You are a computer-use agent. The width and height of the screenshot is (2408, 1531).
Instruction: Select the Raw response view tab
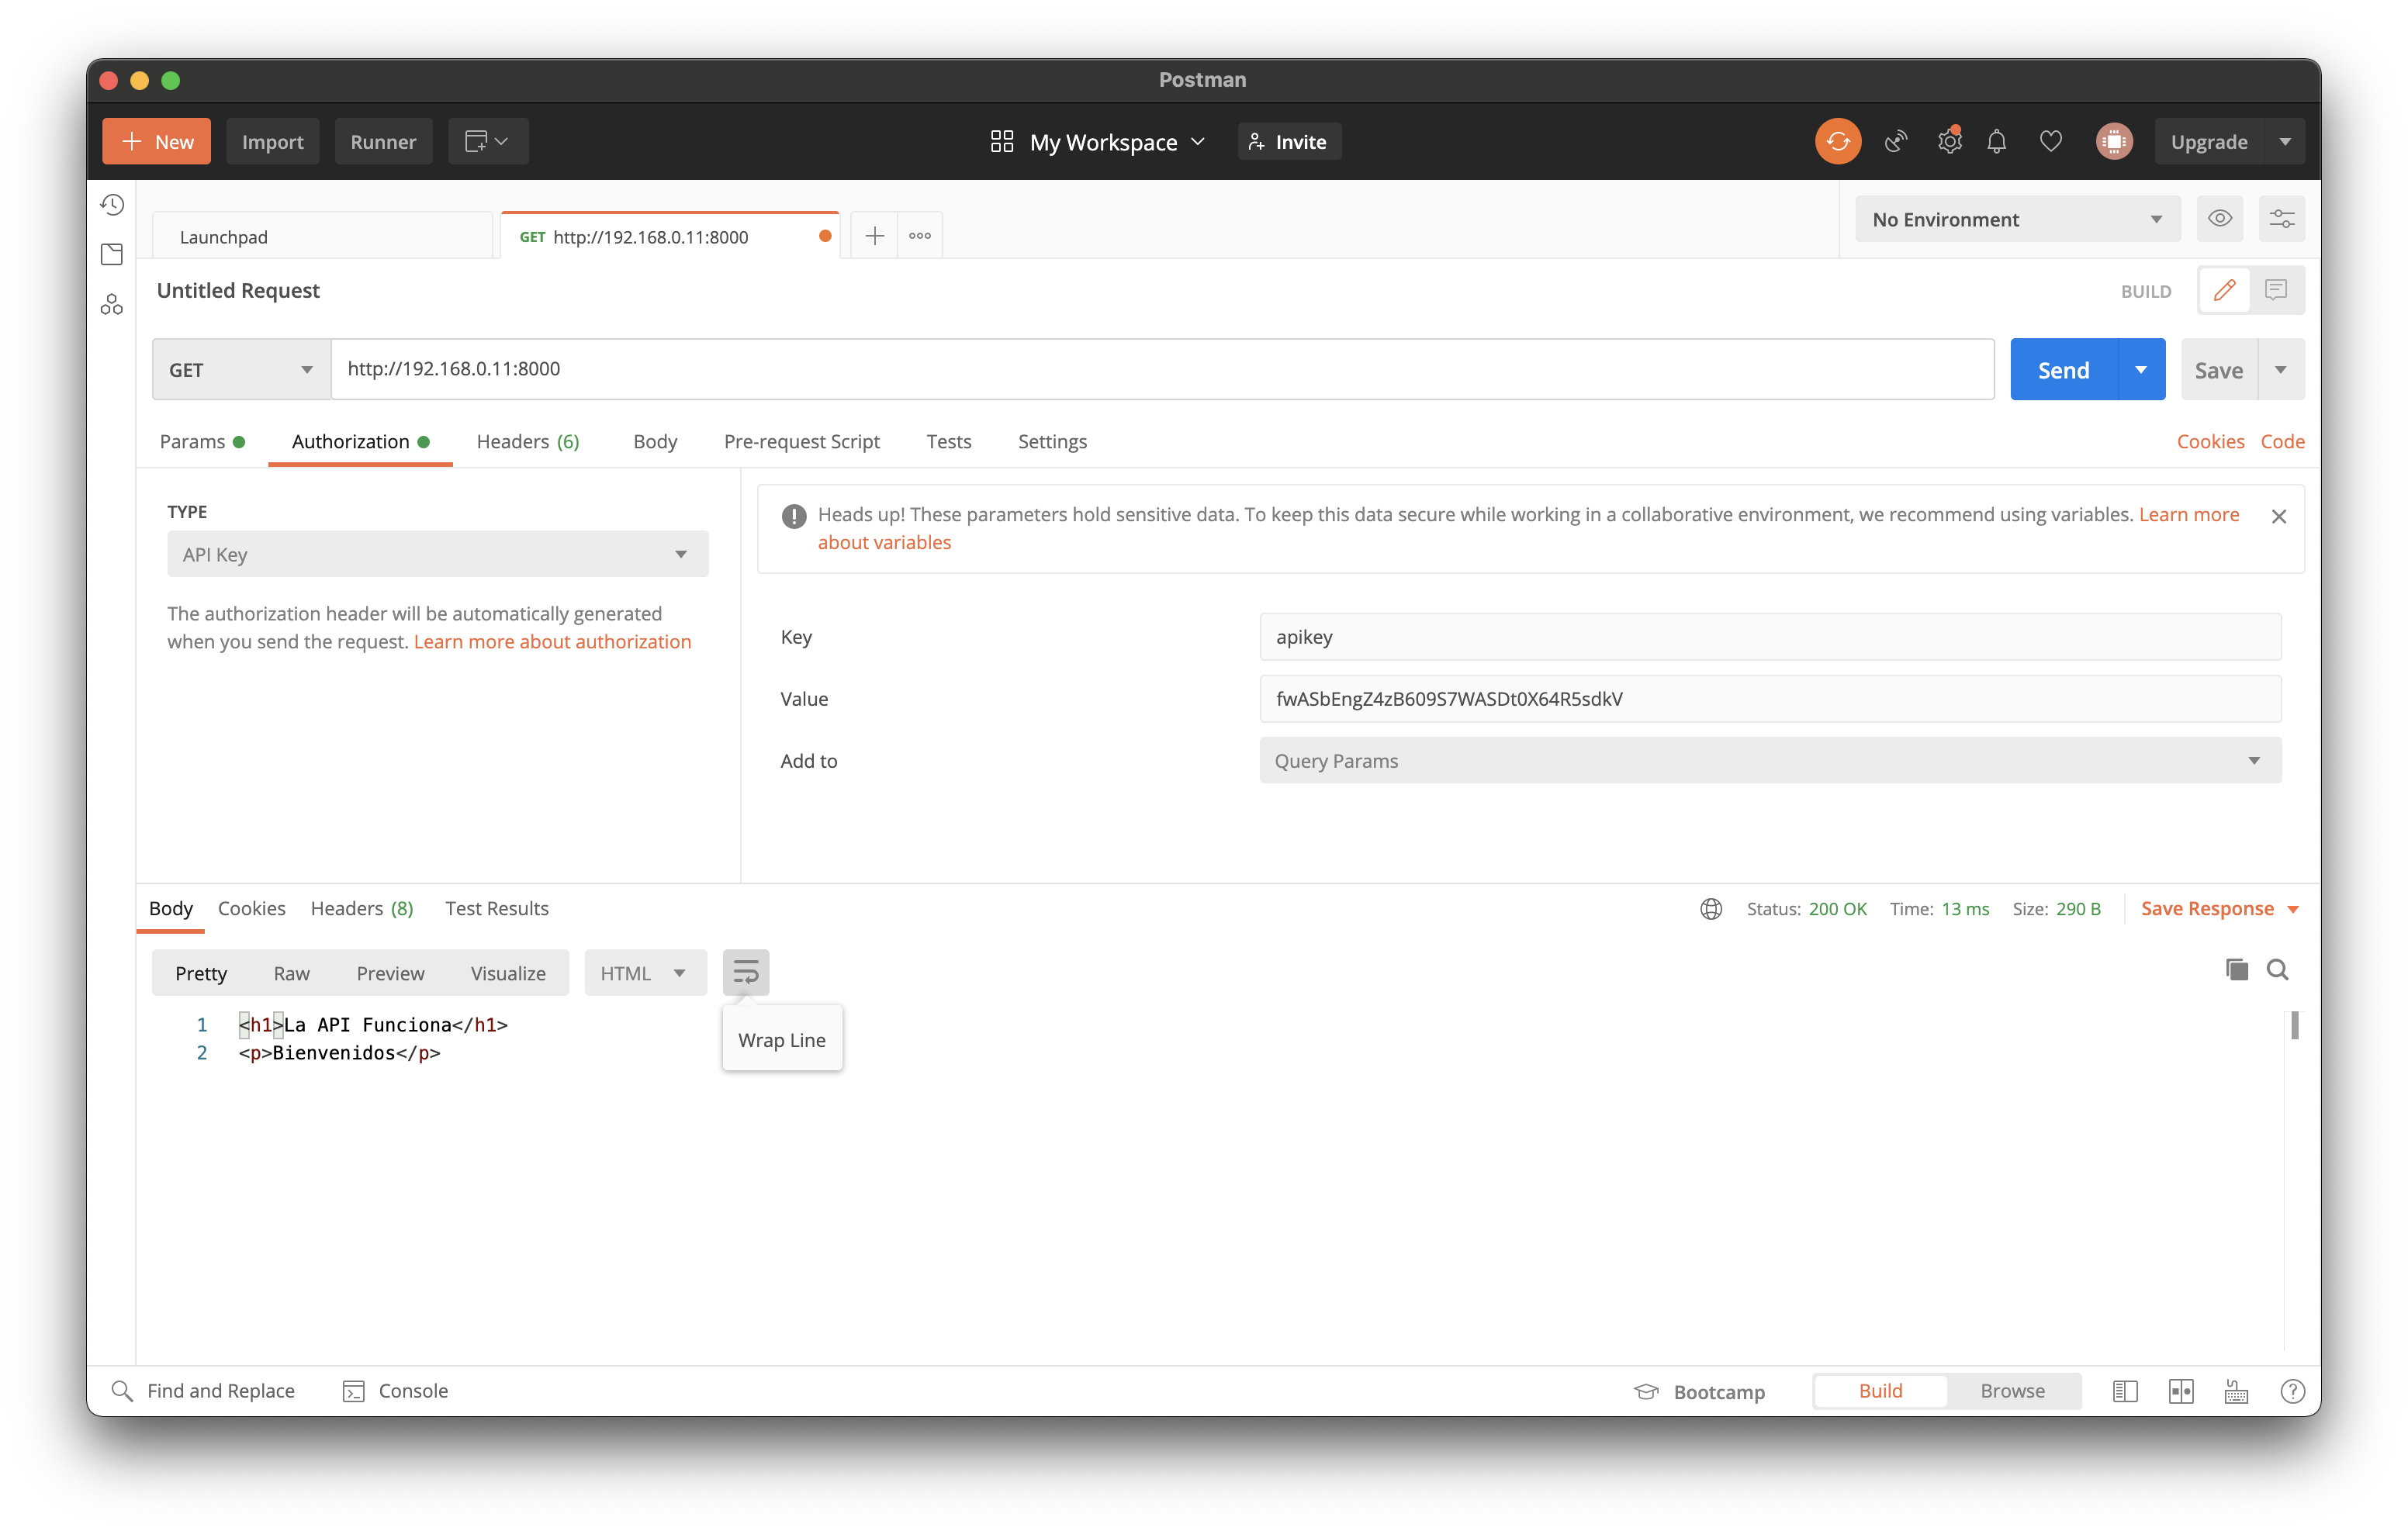click(291, 973)
